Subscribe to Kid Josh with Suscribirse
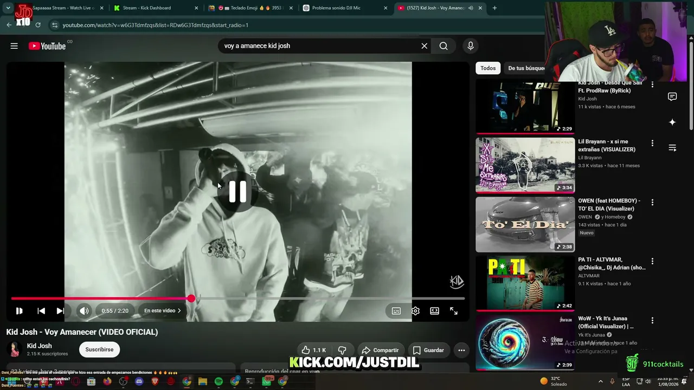This screenshot has height=390, width=694. (99, 350)
